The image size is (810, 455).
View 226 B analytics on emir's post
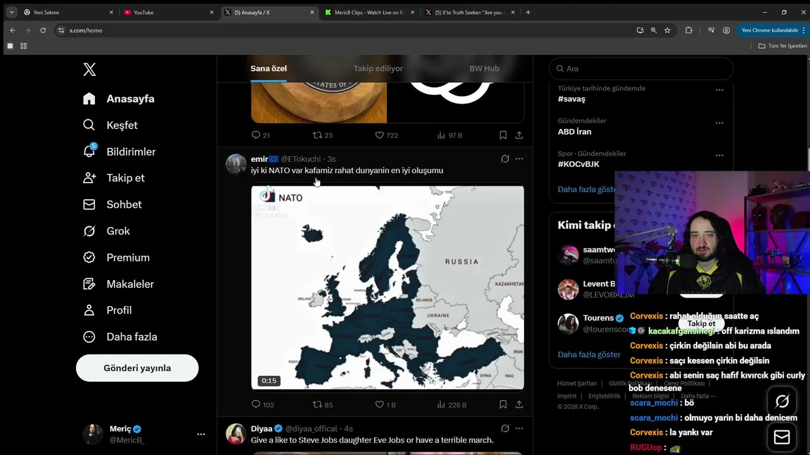pyautogui.click(x=451, y=404)
